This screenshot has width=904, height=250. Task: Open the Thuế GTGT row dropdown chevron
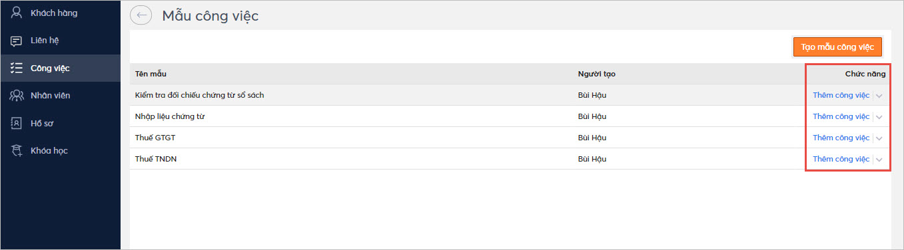[879, 138]
